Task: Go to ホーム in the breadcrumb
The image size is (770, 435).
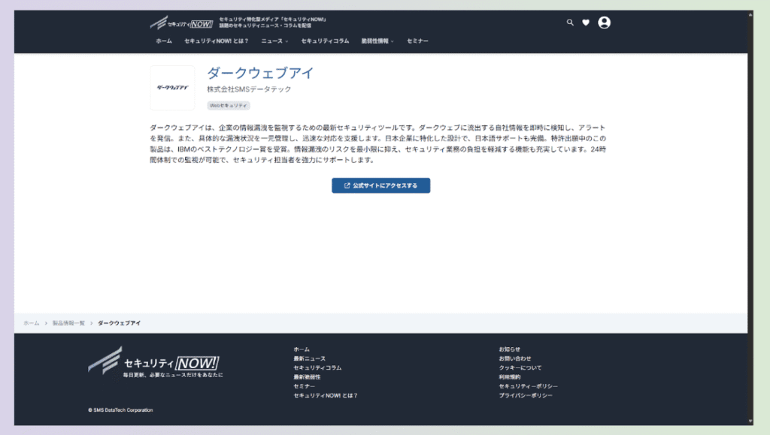Action: pyautogui.click(x=32, y=323)
